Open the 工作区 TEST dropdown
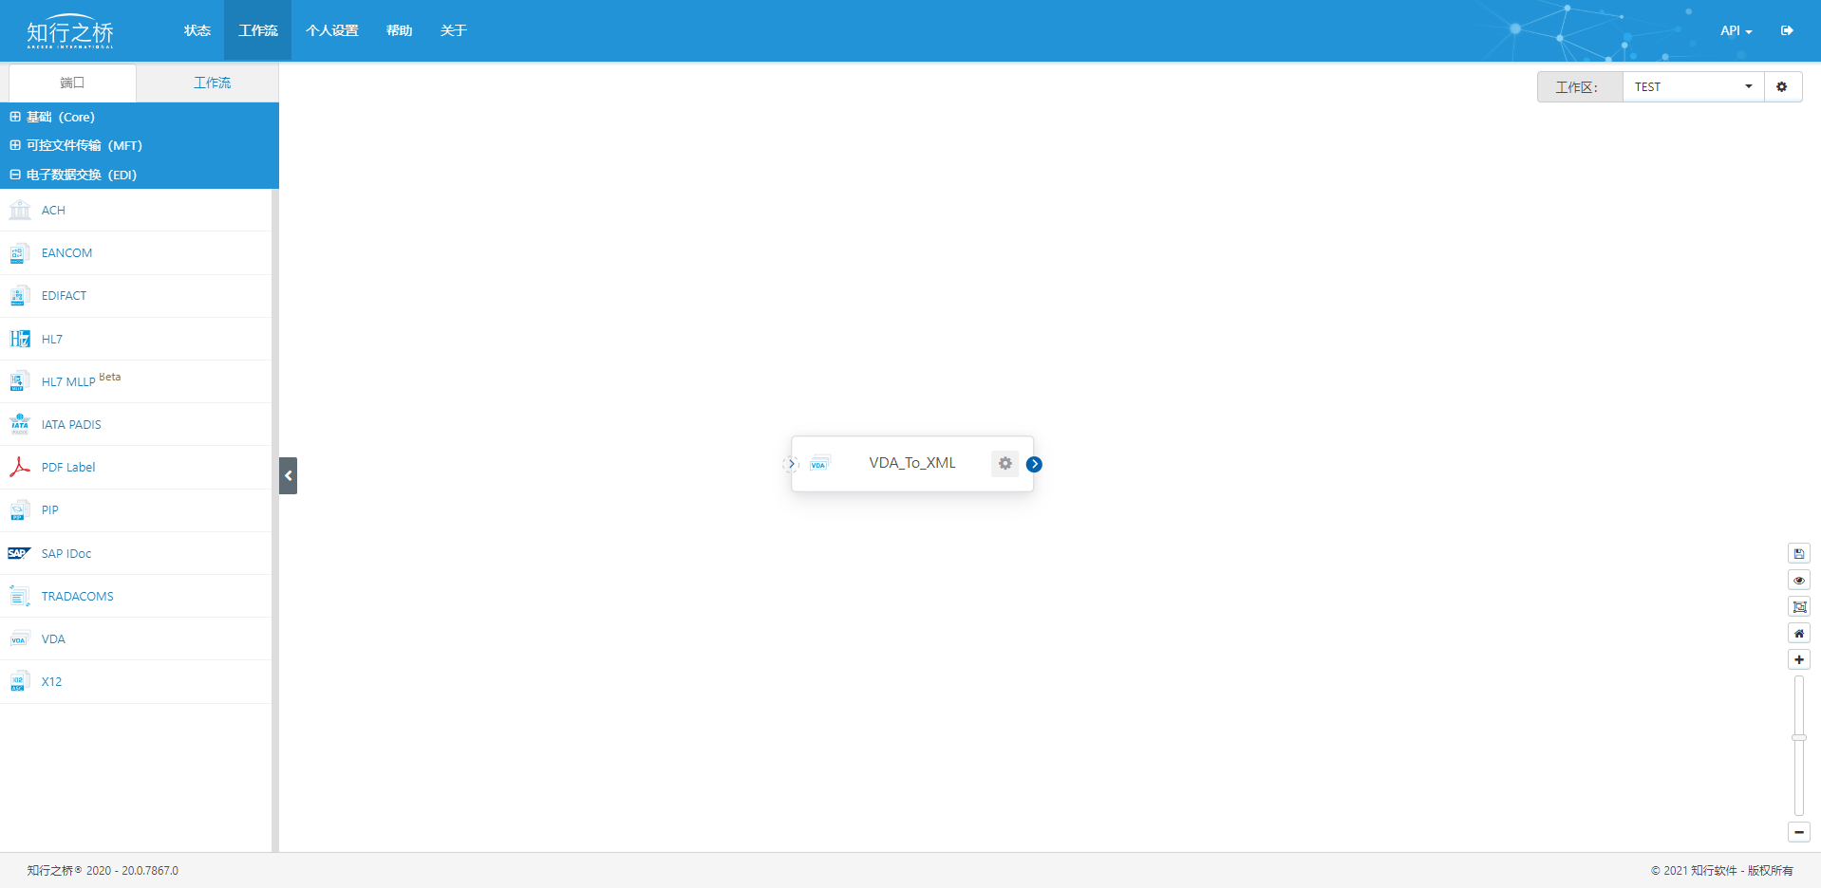The width and height of the screenshot is (1821, 888). 1693,86
